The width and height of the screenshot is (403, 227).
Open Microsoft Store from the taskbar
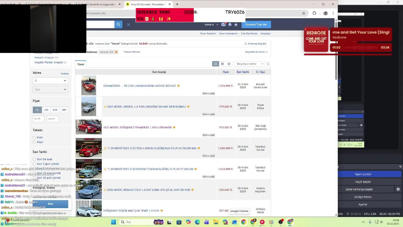pos(179,222)
